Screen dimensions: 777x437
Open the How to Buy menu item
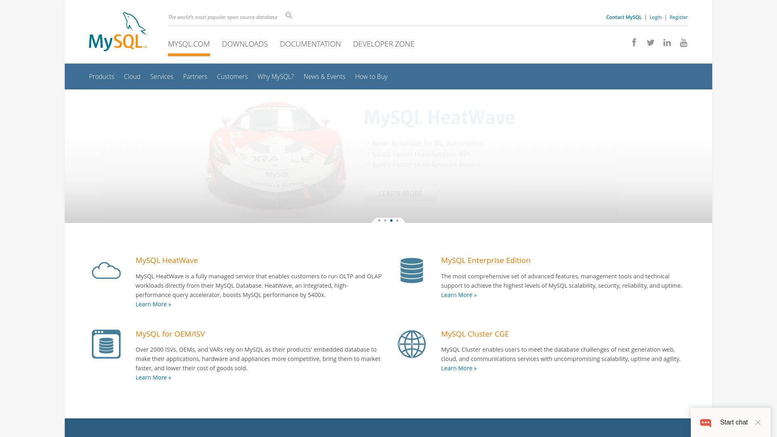pos(372,76)
